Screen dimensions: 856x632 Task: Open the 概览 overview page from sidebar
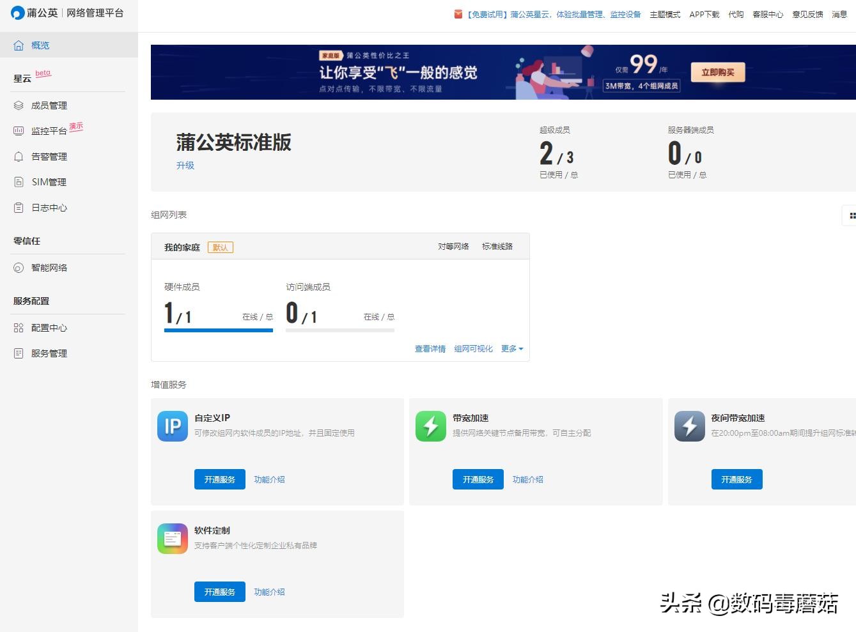pos(40,45)
